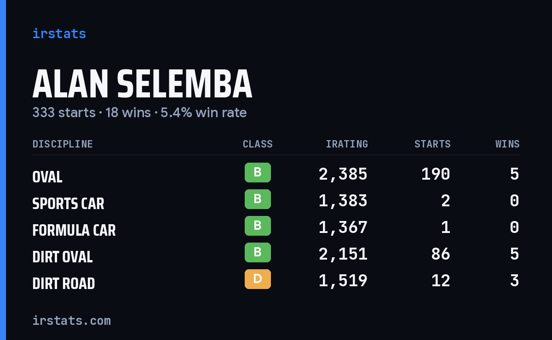The image size is (552, 340).
Task: Sort by the IRATING column header
Action: [x=347, y=144]
